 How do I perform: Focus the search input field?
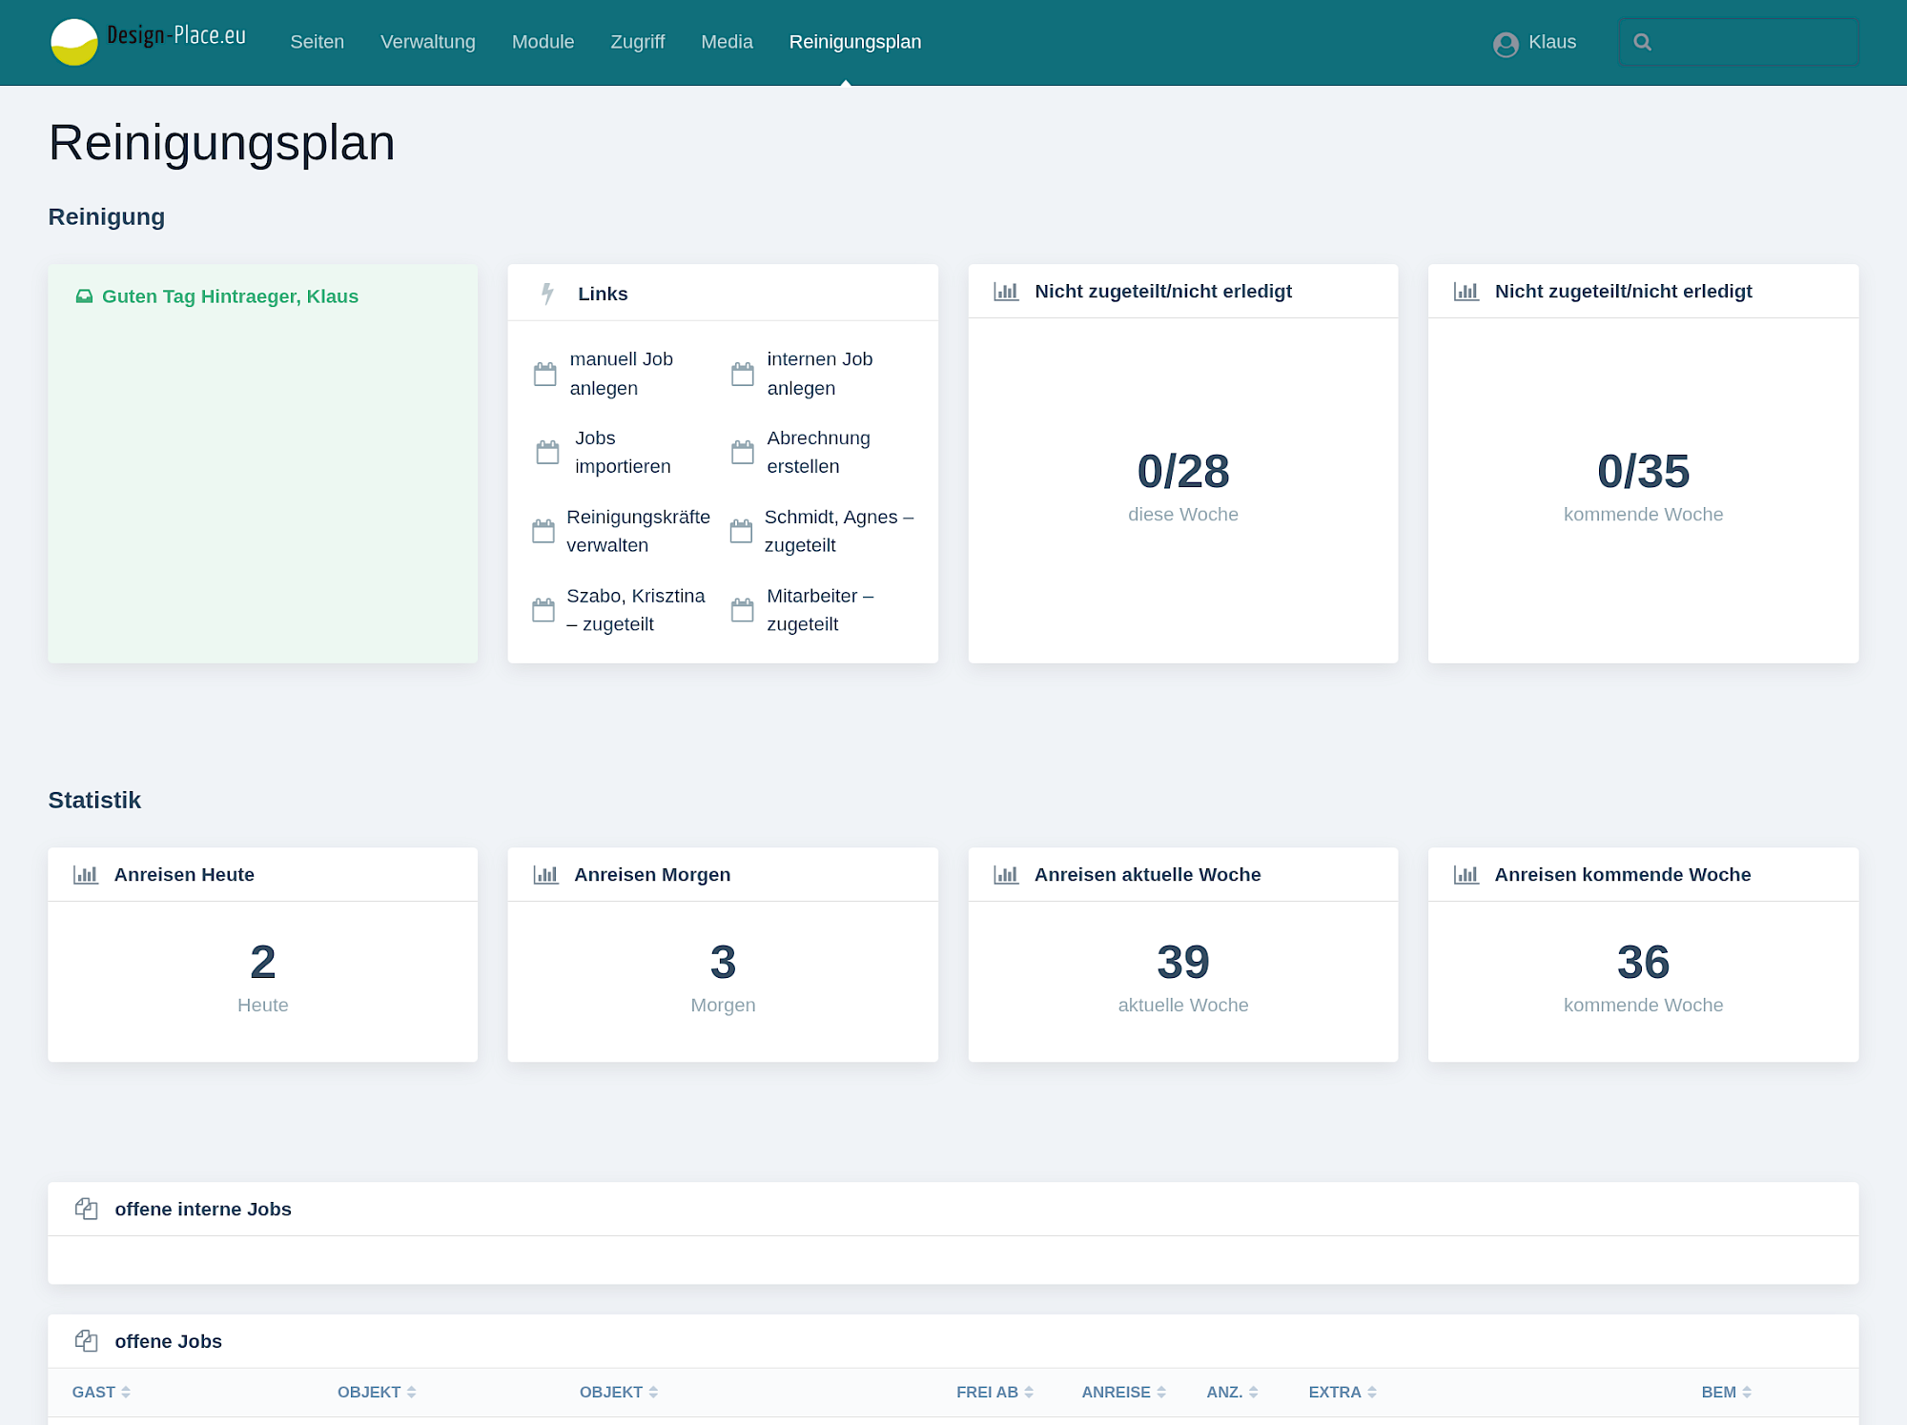(x=1754, y=42)
